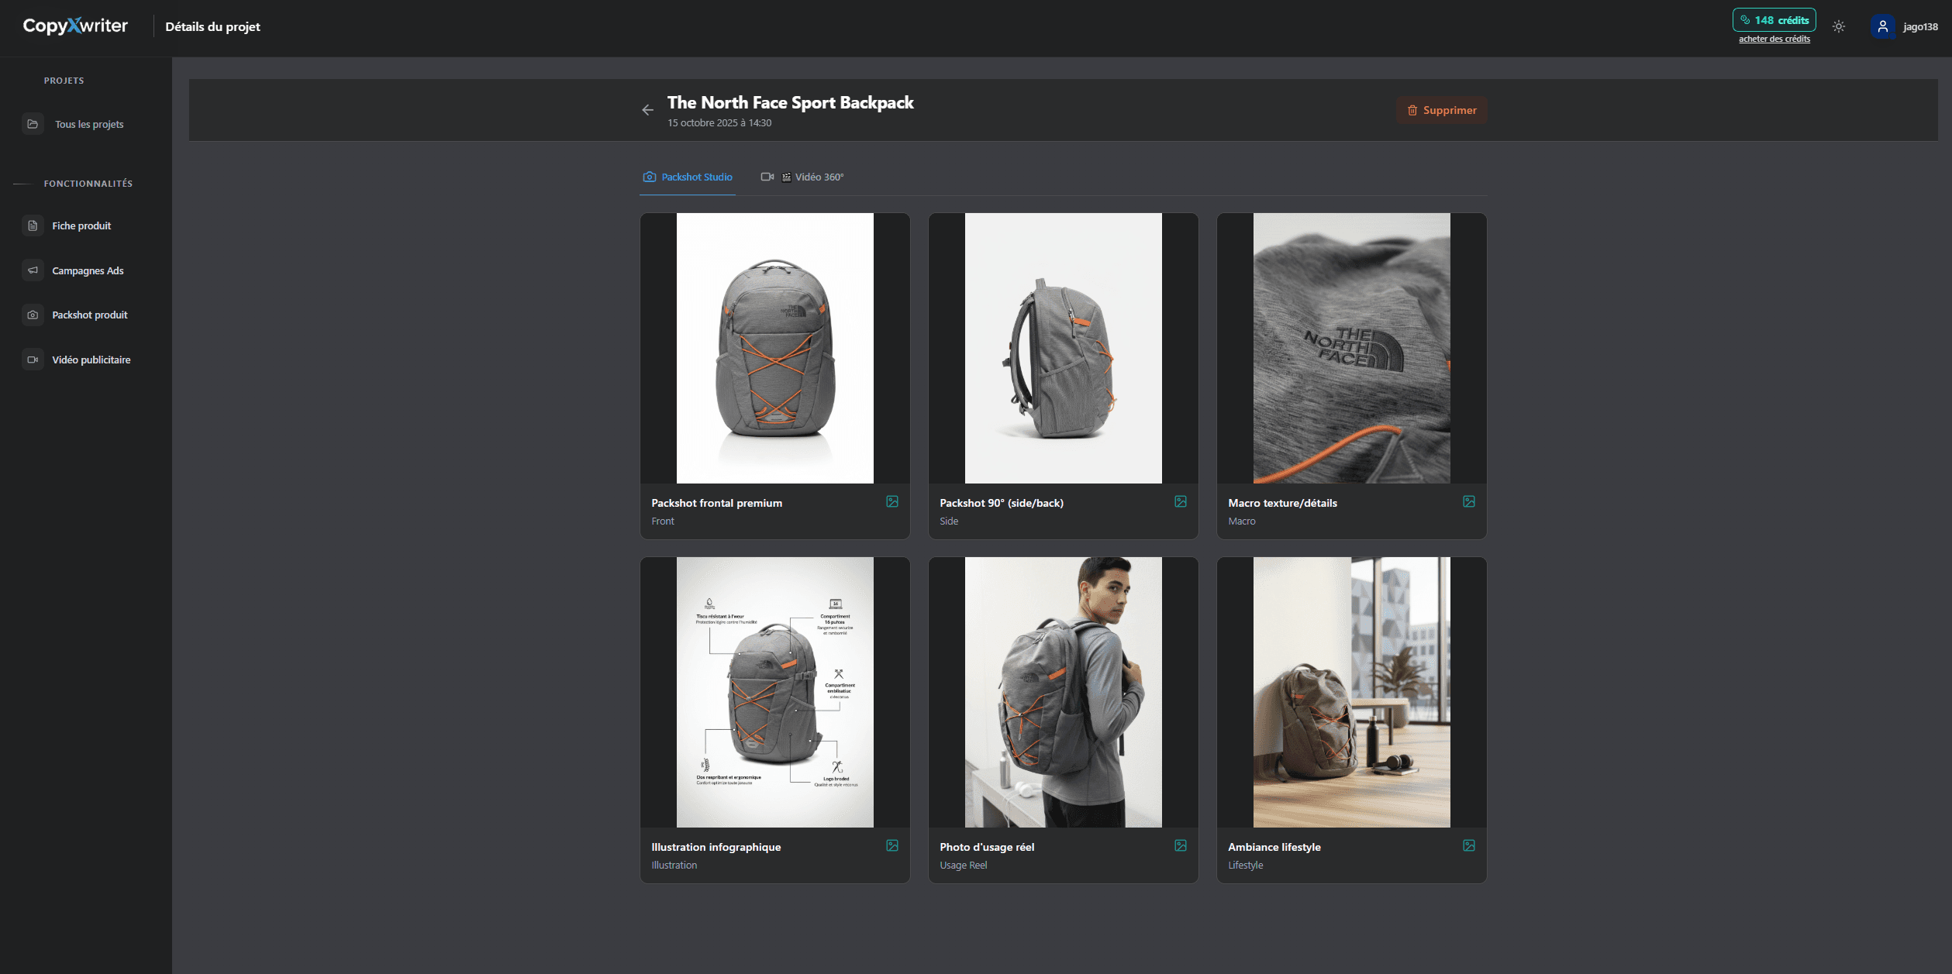
Task: Follow the acheter des crédits link
Action: click(1774, 39)
